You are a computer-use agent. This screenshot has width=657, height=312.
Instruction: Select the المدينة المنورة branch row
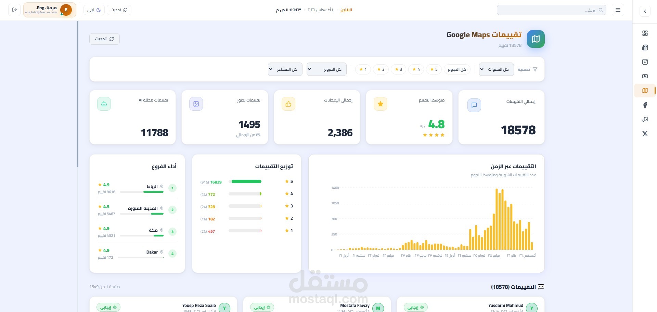pos(137,210)
